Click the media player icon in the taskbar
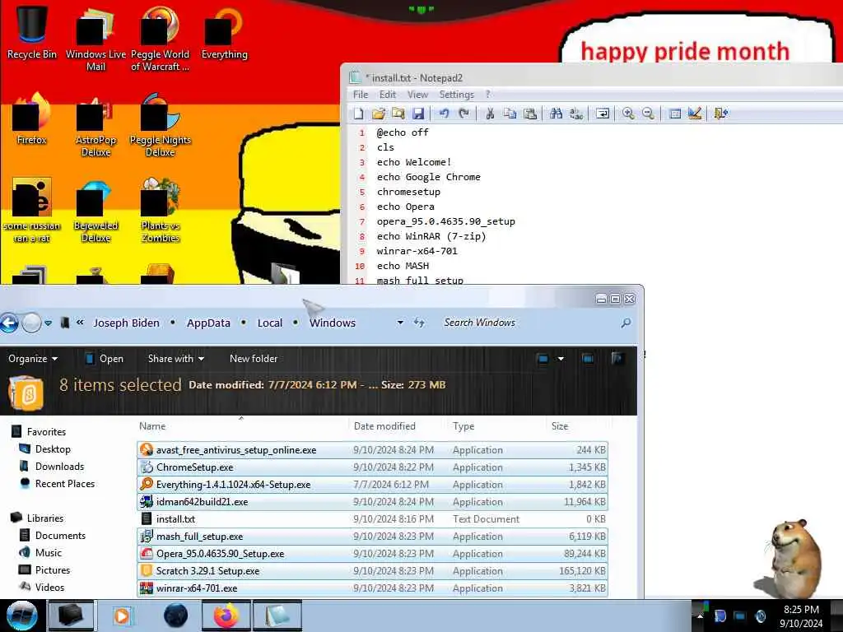This screenshot has width=843, height=632. pyautogui.click(x=122, y=616)
